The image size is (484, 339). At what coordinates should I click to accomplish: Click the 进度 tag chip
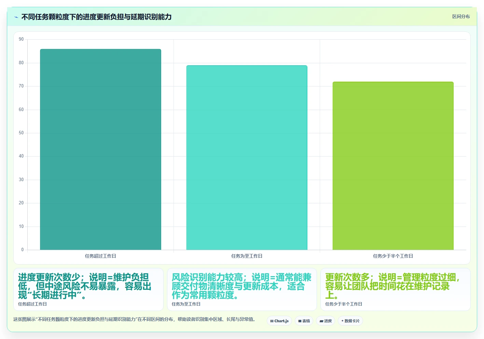click(x=326, y=321)
